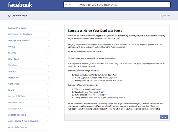Expand chevron beside Security

[x=48, y=53]
